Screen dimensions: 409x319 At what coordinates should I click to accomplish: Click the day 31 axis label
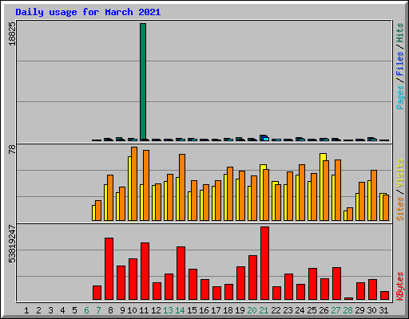pyautogui.click(x=383, y=310)
